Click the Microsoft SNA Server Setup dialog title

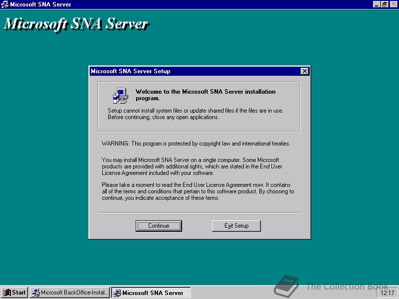131,71
